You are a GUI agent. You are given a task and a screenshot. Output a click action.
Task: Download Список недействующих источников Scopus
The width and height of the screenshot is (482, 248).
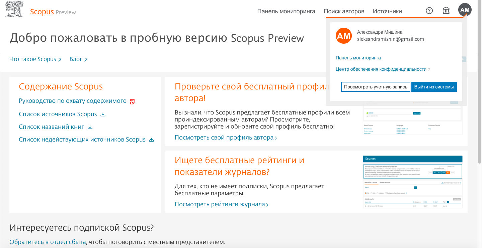pos(82,140)
